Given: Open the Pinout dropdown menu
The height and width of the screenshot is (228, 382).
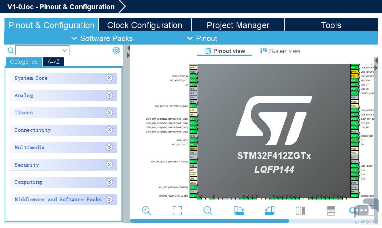Looking at the screenshot, I should (202, 38).
